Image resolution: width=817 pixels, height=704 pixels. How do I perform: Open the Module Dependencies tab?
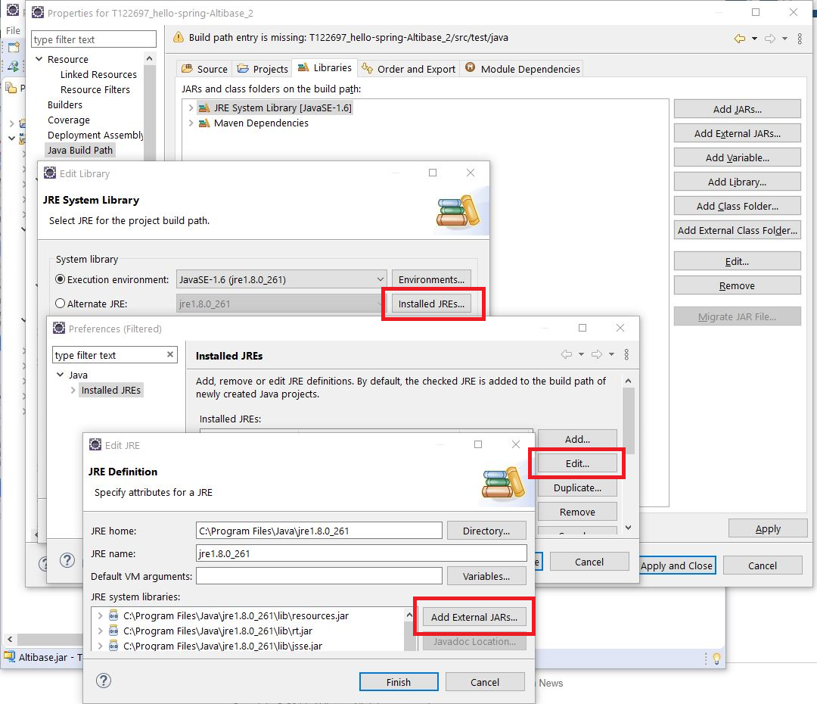[x=523, y=69]
